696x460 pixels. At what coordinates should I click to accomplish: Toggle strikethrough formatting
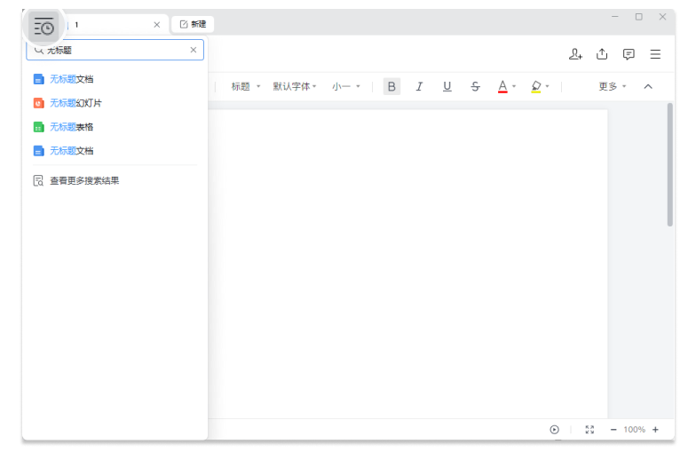point(475,86)
